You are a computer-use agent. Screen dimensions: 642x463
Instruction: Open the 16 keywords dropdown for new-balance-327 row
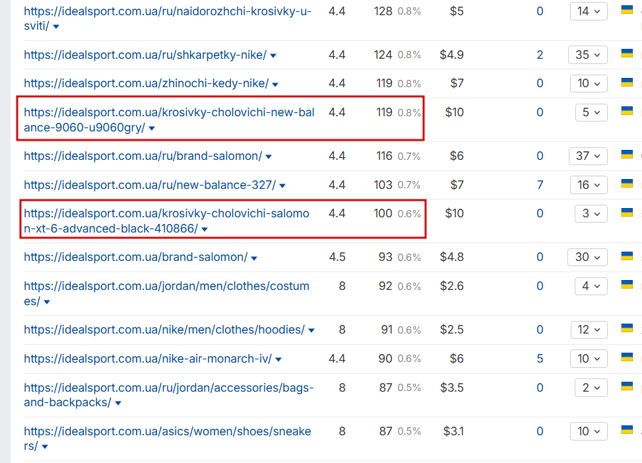pos(589,185)
